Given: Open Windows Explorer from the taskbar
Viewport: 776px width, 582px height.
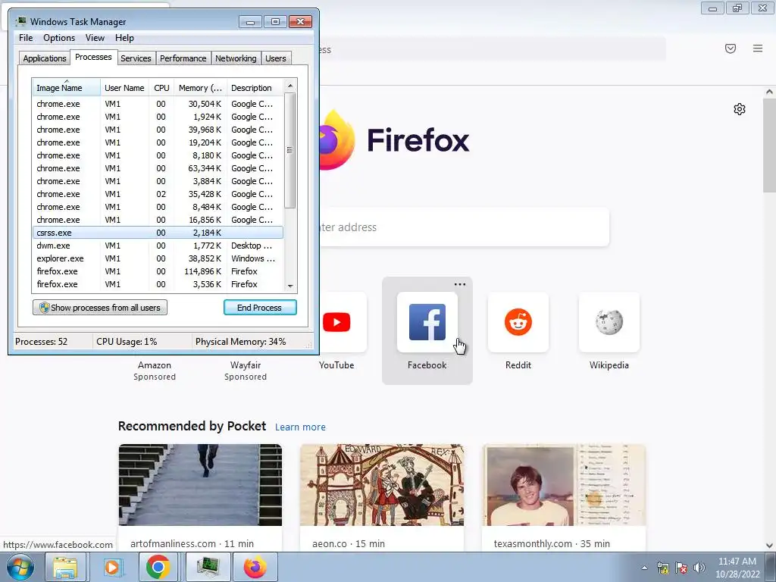Looking at the screenshot, I should click(x=65, y=567).
